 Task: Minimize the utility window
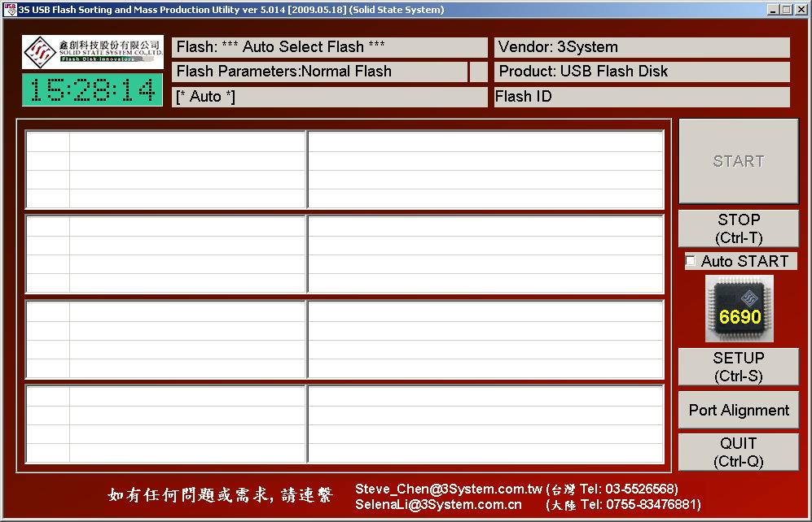[x=773, y=9]
